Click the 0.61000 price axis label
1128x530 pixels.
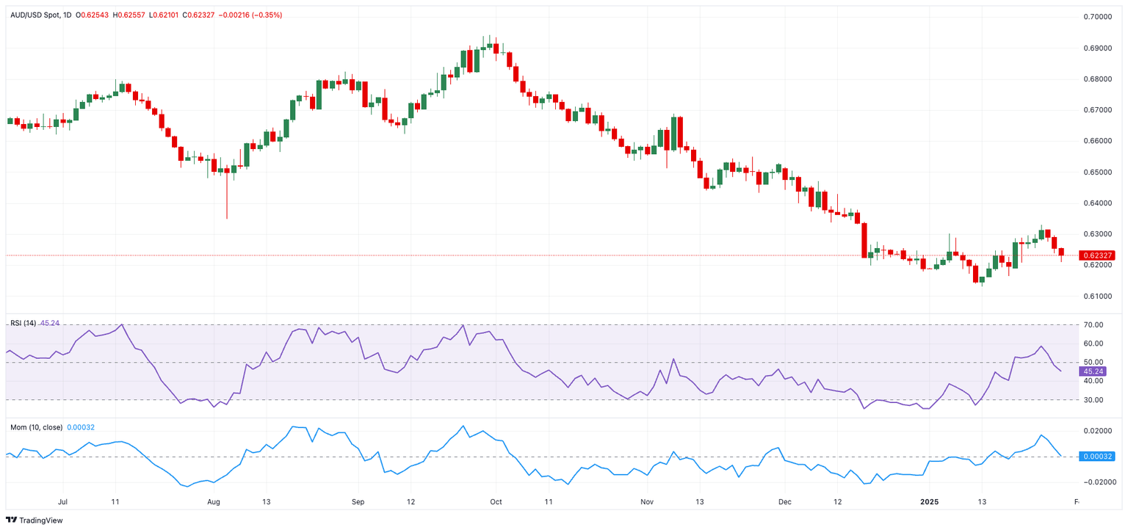tap(1097, 297)
